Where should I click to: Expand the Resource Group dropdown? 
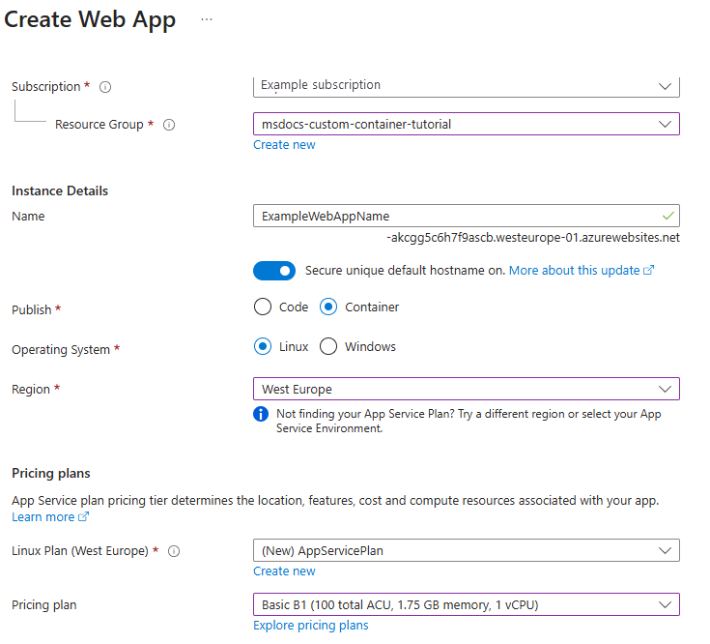pyautogui.click(x=466, y=124)
